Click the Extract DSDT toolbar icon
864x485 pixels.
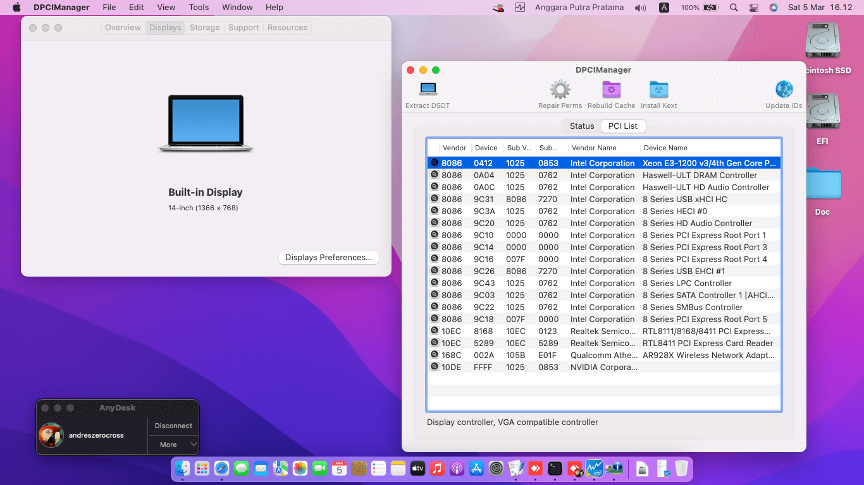[x=428, y=89]
